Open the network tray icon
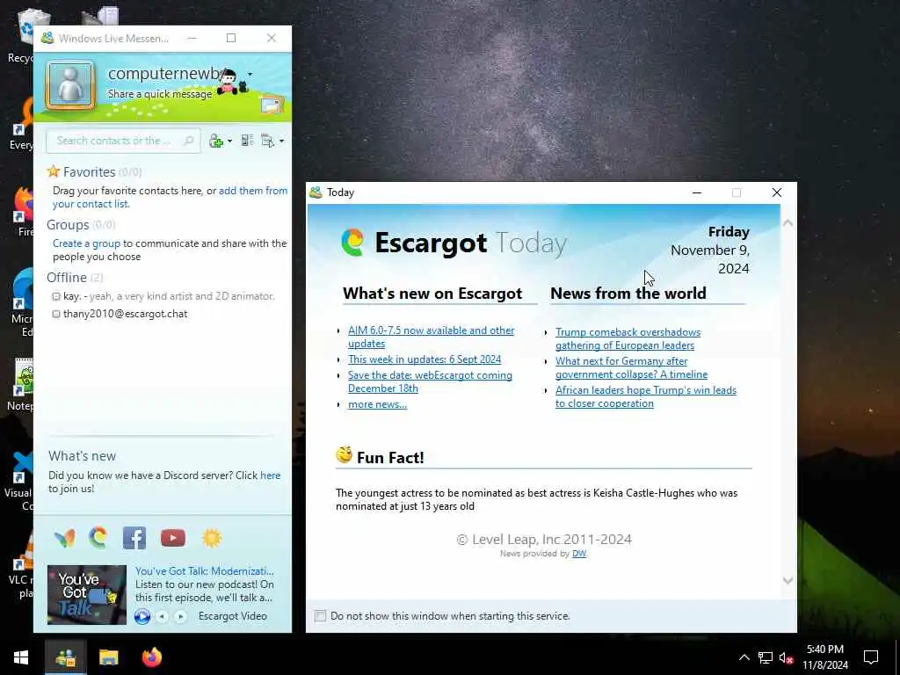The width and height of the screenshot is (900, 675). pos(766,657)
